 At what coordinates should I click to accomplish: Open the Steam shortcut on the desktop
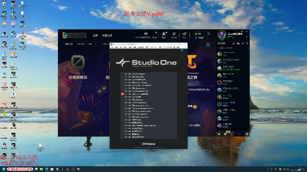pyautogui.click(x=13, y=34)
